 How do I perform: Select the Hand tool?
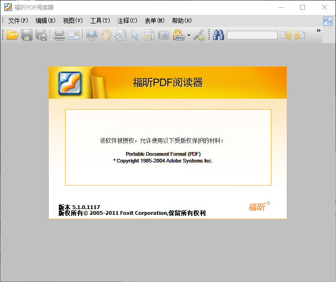pos(106,35)
